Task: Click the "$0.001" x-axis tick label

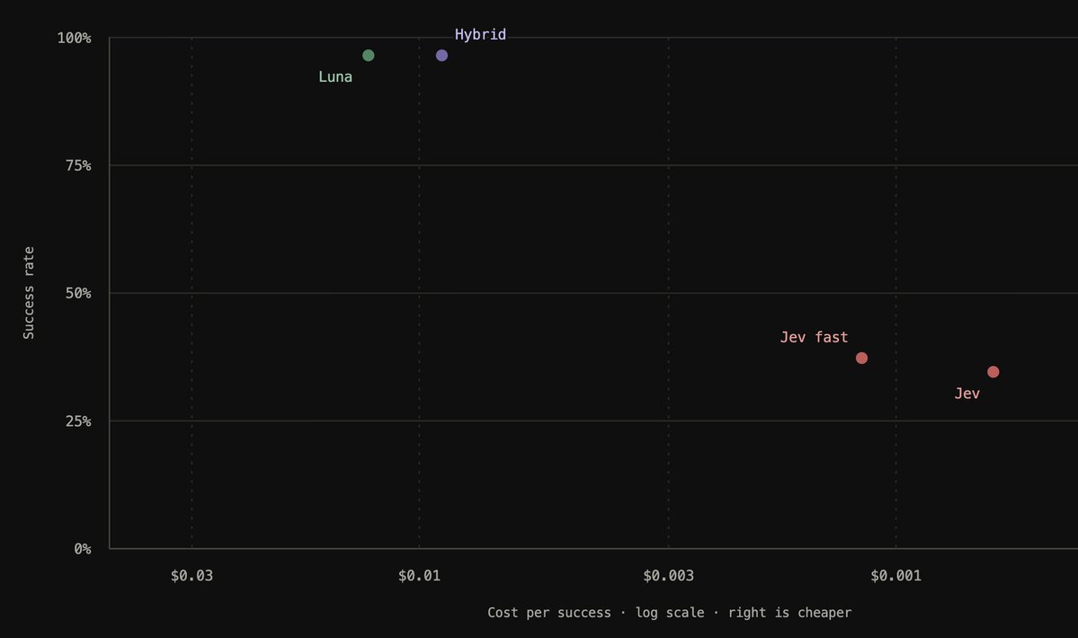Action: point(895,575)
